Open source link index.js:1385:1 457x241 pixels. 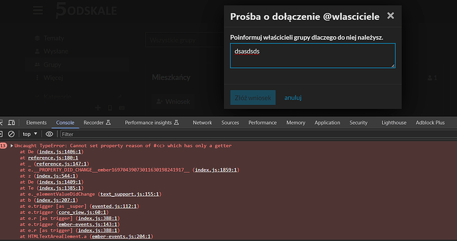[x=60, y=188]
